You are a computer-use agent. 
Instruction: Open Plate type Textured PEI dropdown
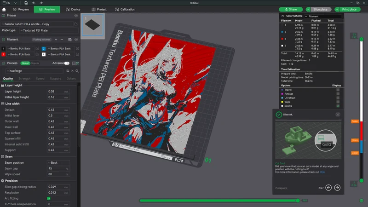[49, 30]
